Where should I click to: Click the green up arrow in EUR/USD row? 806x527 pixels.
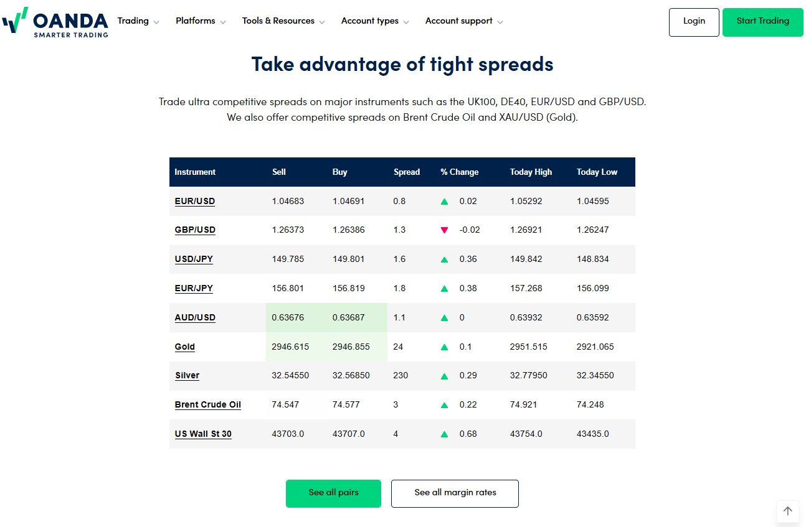coord(444,202)
